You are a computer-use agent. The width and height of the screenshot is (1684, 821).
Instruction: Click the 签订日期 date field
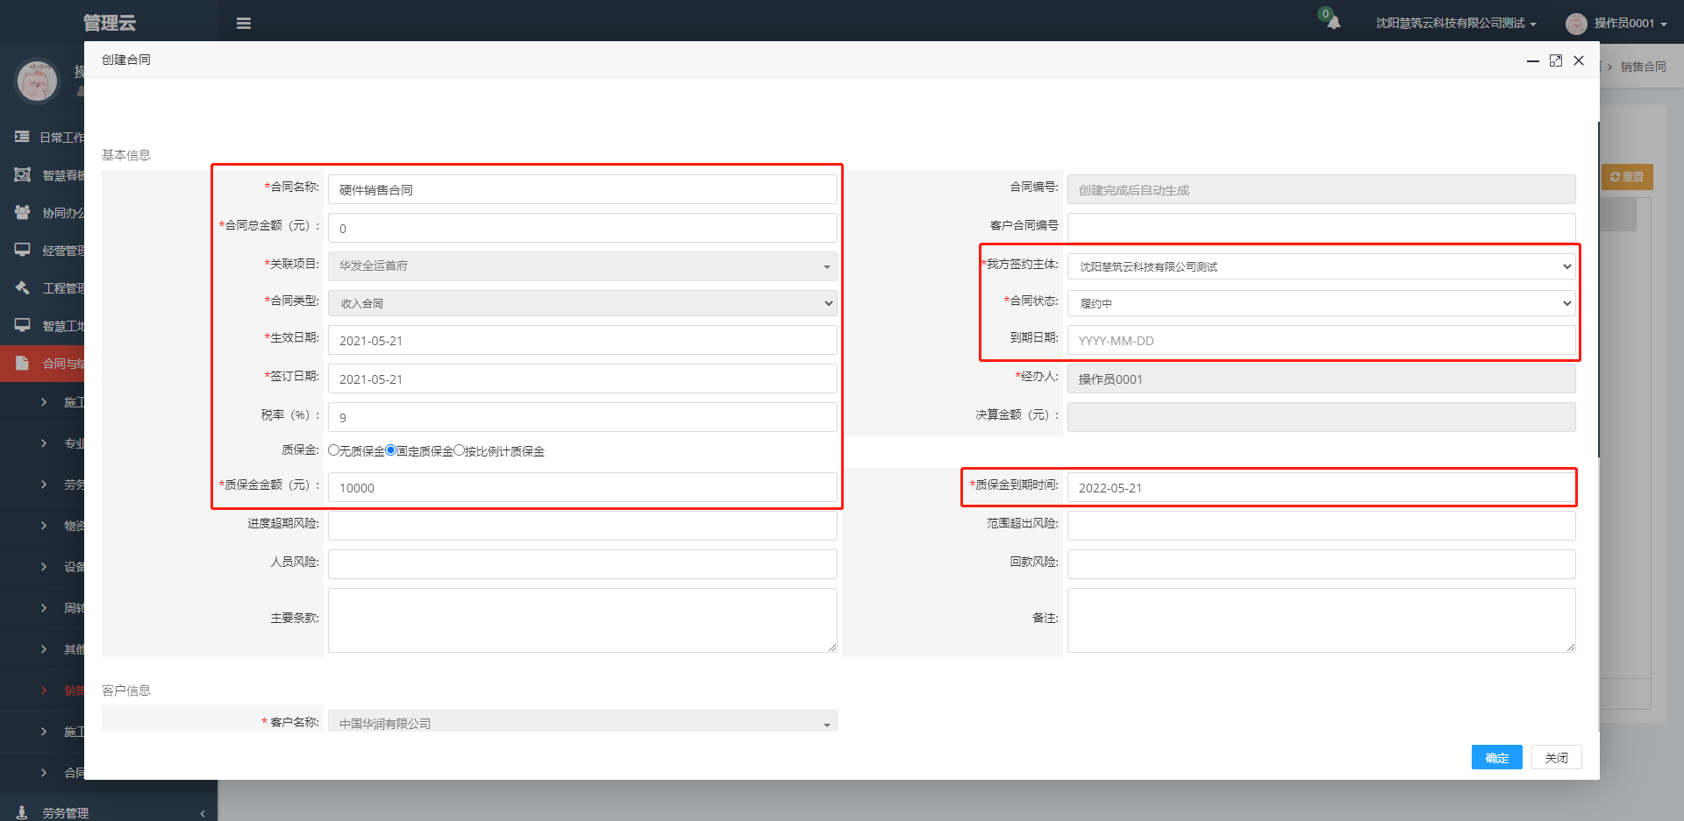(x=582, y=379)
